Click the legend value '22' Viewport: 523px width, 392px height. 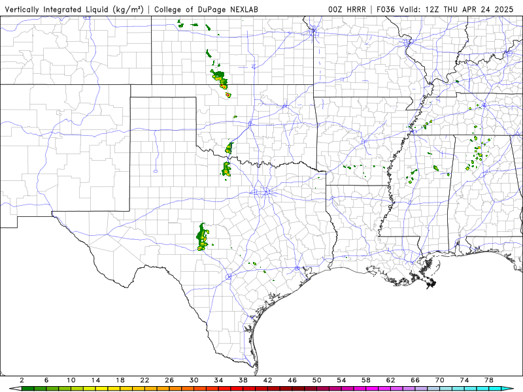click(144, 380)
